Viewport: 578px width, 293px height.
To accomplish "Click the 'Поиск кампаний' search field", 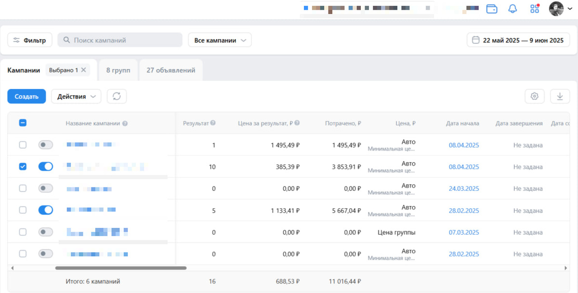I will point(120,40).
